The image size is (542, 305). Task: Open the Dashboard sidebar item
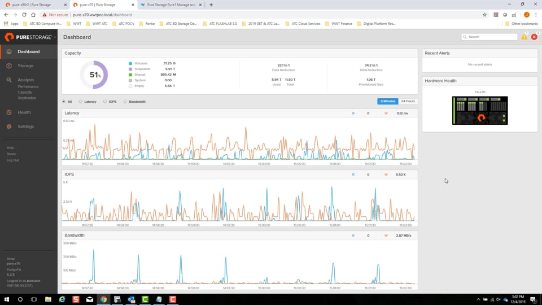pyautogui.click(x=29, y=51)
